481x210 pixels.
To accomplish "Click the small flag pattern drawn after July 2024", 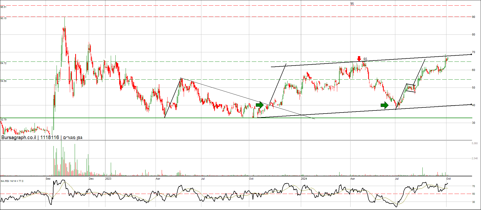I will click(x=410, y=88).
